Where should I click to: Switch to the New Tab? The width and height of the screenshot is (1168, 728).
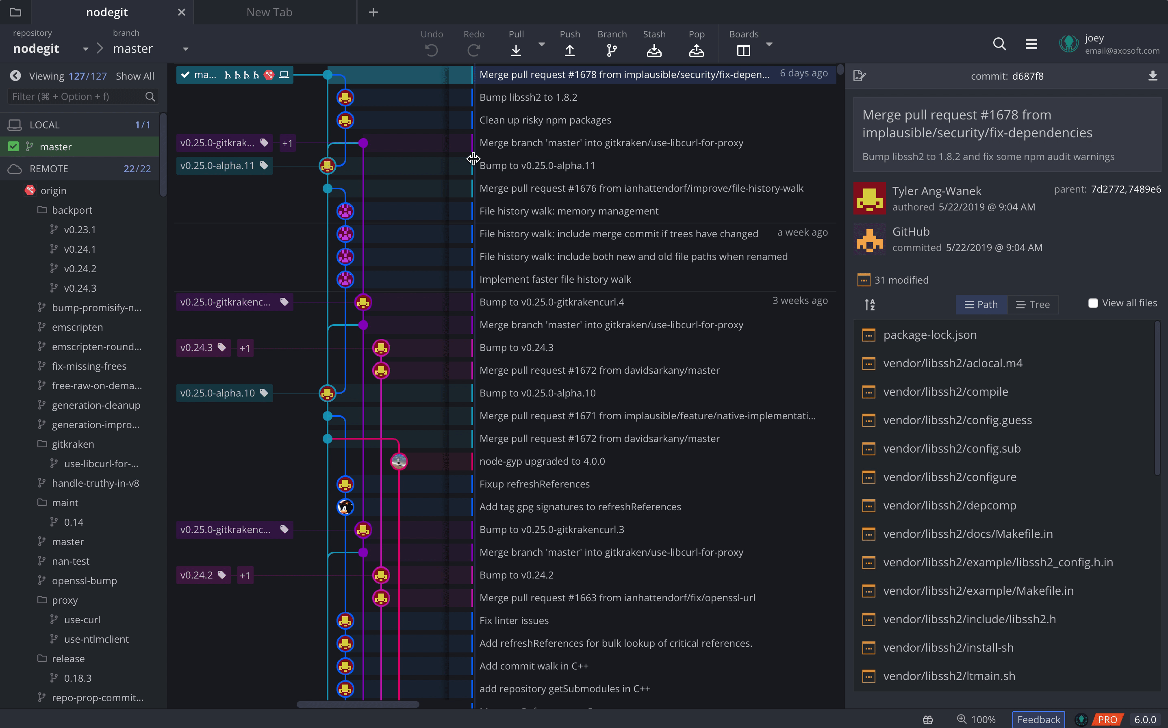pyautogui.click(x=269, y=12)
